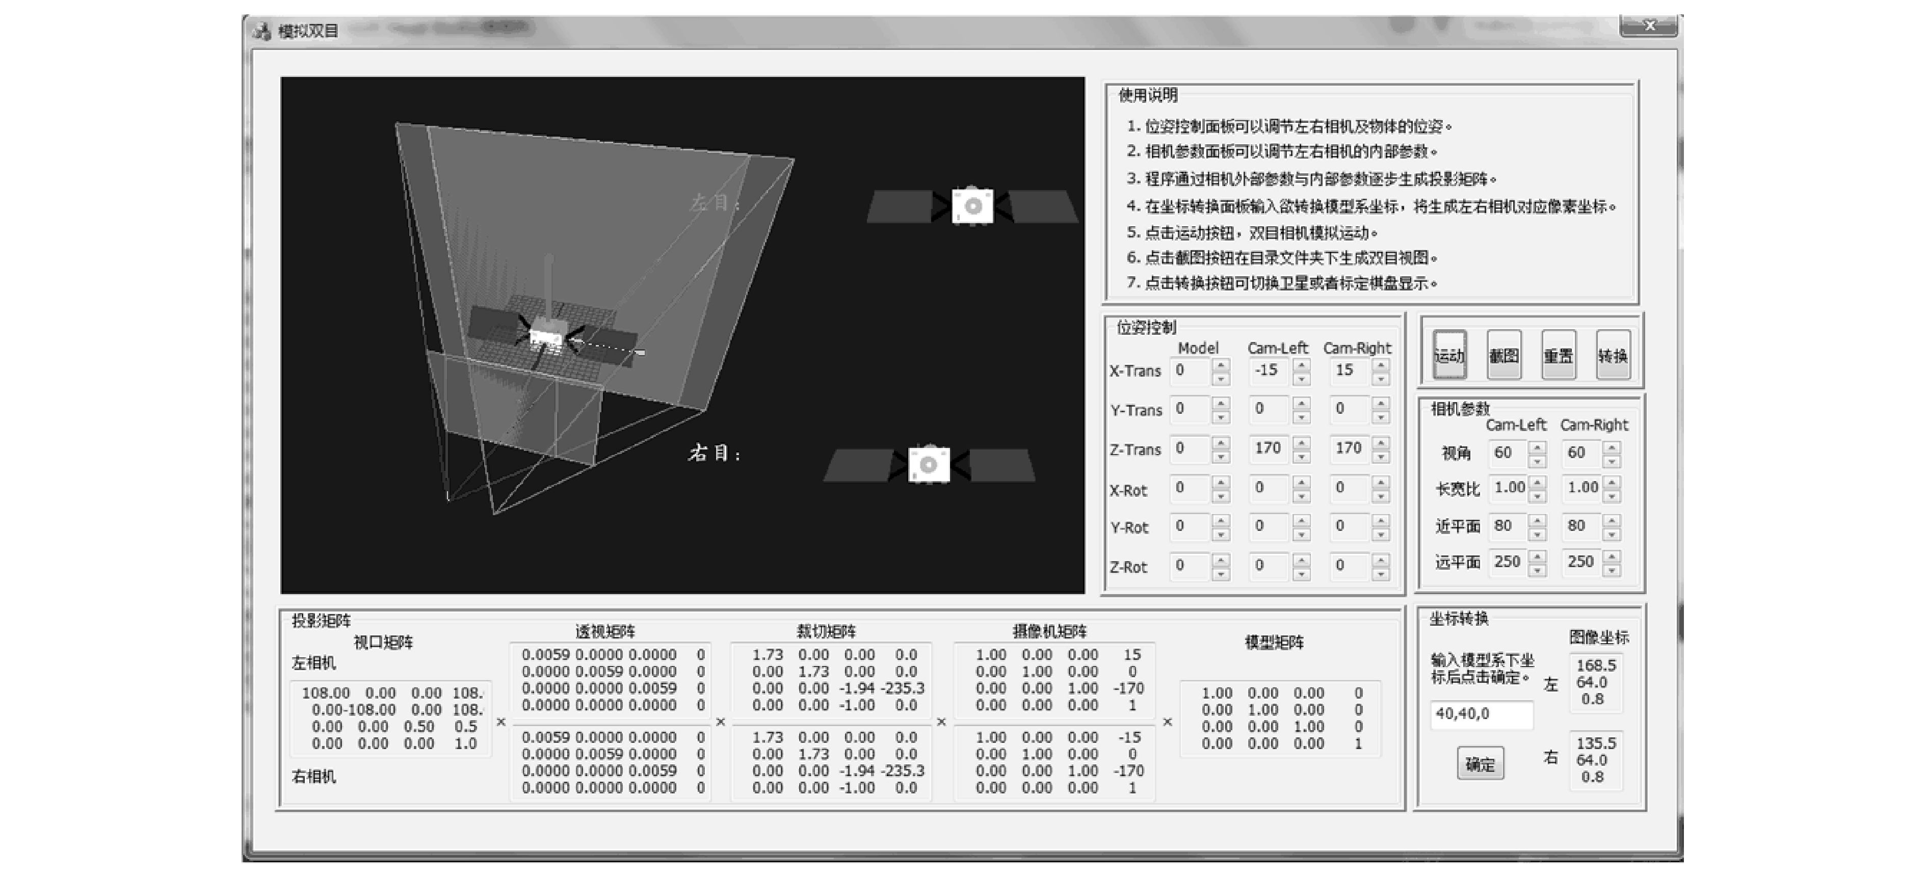Increase Cam-Right Z-Trans using up spinner
Viewport: 1926px width, 878px height.
(x=1381, y=442)
